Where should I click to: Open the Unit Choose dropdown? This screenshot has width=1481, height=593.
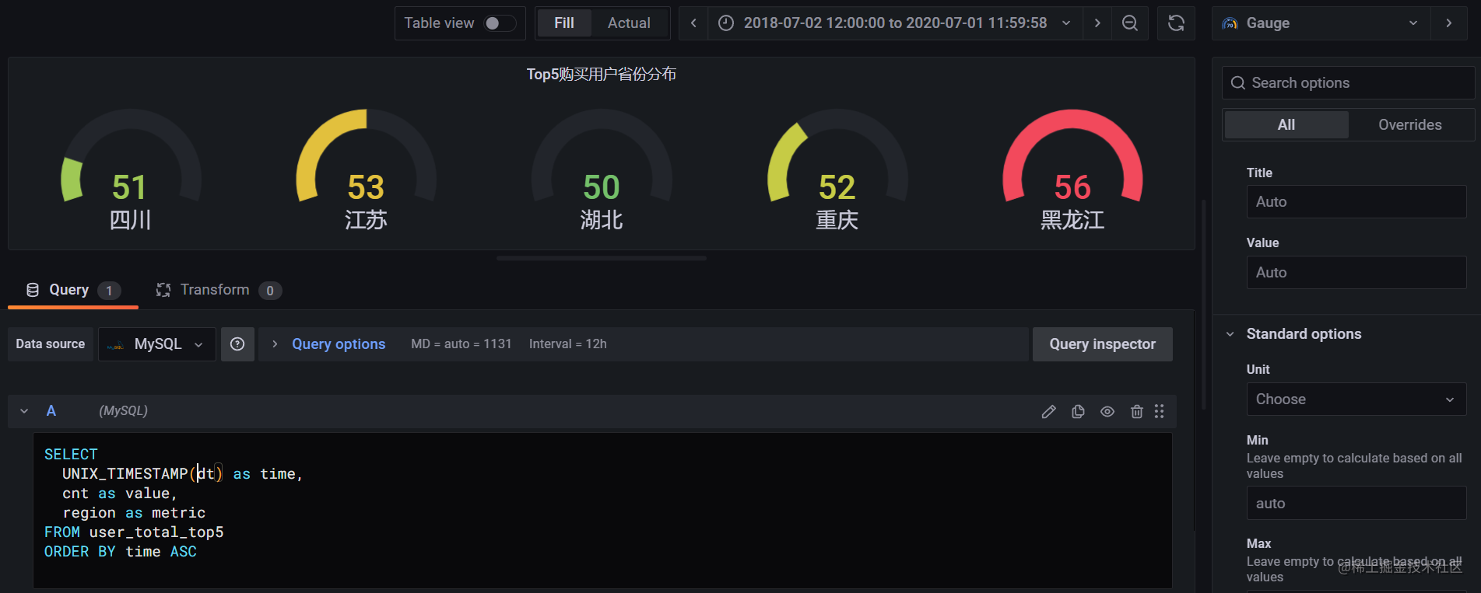(x=1356, y=399)
